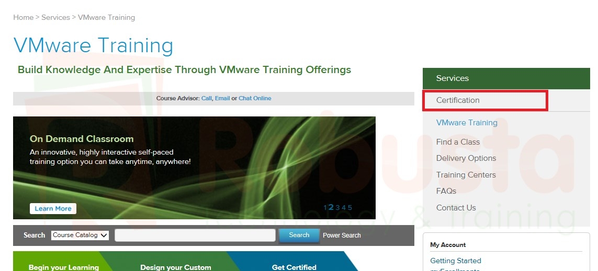Open the Chat Online link
The image size is (598, 271).
[x=255, y=98]
